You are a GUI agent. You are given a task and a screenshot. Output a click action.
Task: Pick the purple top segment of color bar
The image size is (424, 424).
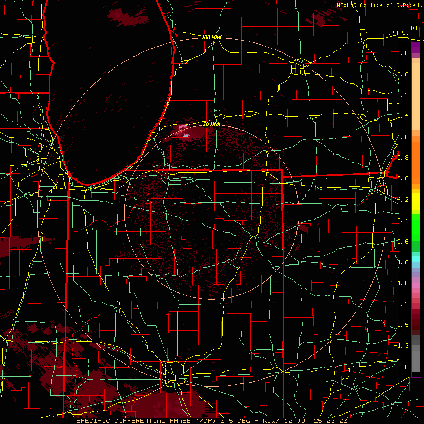click(x=416, y=47)
